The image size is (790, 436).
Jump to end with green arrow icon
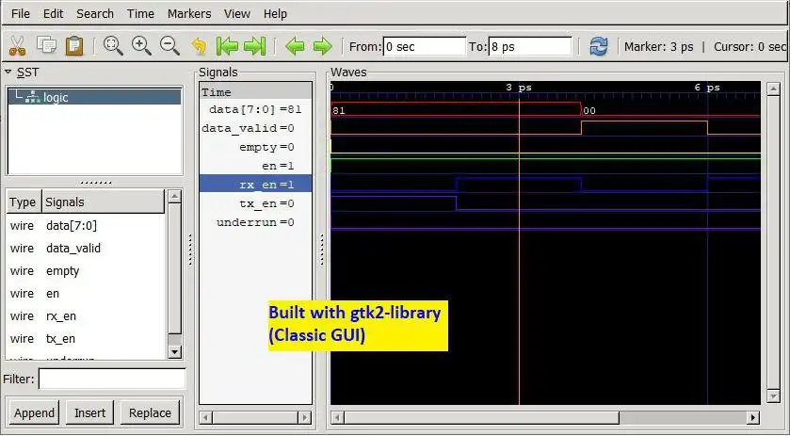pos(254,46)
